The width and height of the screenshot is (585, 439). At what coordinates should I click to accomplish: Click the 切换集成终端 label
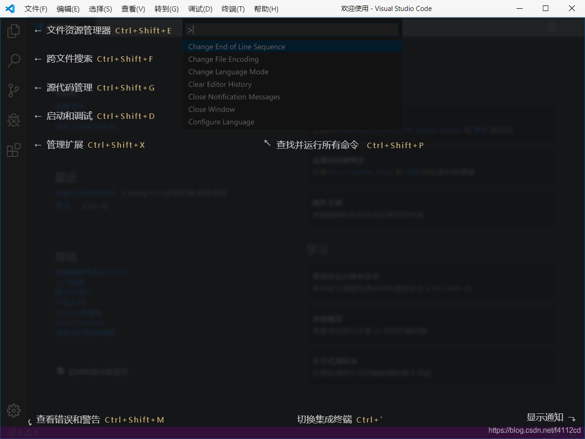(324, 419)
